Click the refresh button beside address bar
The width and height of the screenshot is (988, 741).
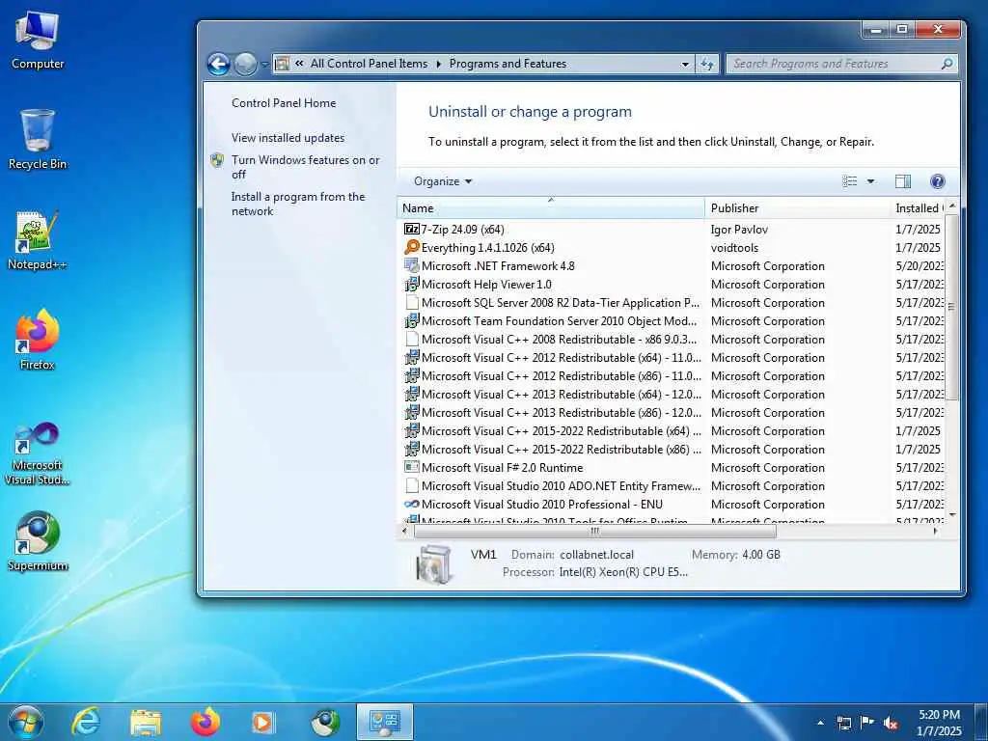[707, 65]
